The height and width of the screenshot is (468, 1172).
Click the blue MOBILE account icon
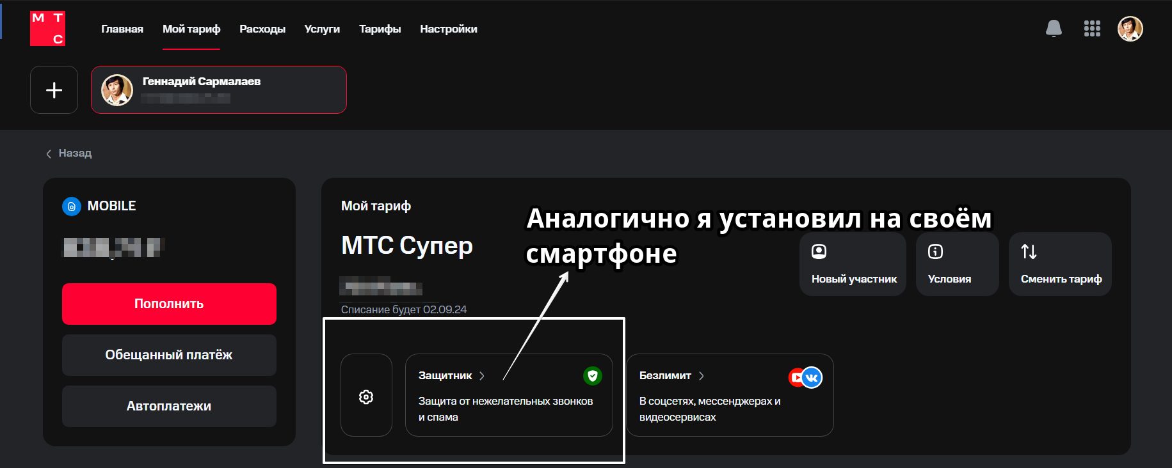[x=72, y=207]
